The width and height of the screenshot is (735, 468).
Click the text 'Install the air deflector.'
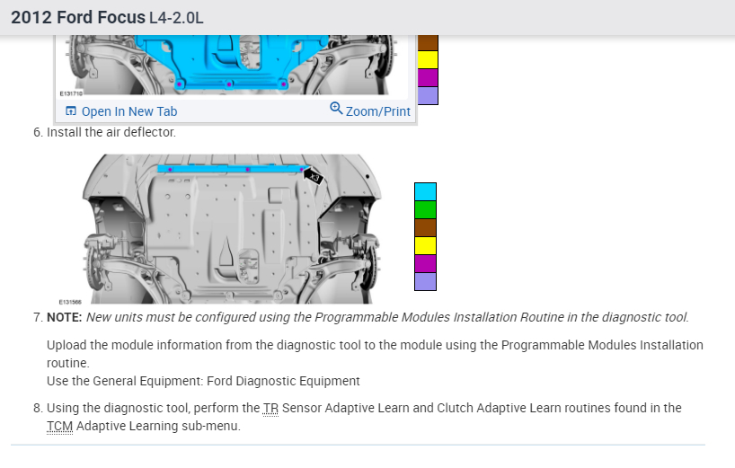click(111, 133)
